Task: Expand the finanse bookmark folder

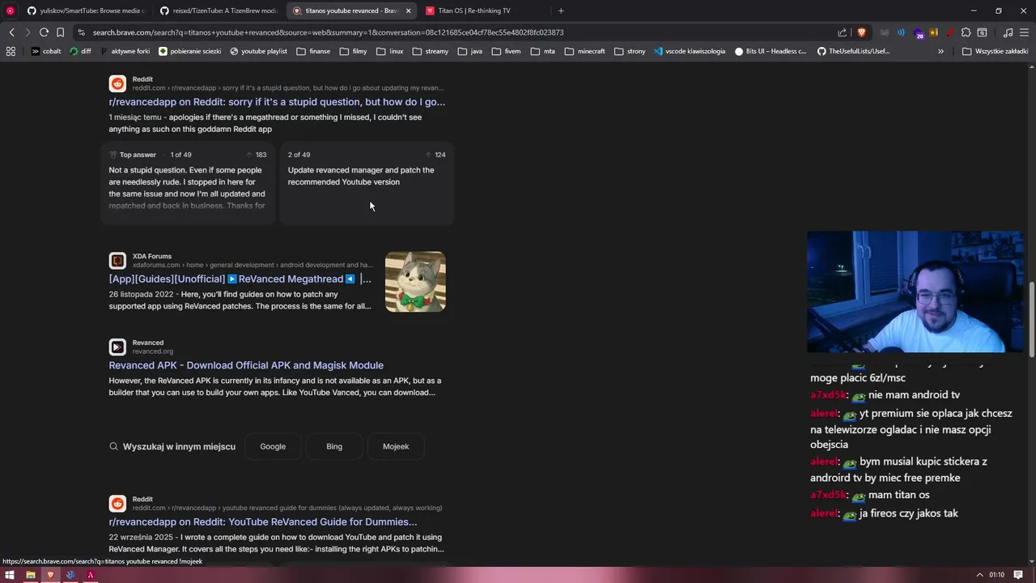Action: 313,51
